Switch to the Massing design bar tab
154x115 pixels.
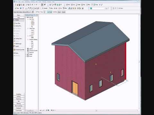tap(19, 103)
